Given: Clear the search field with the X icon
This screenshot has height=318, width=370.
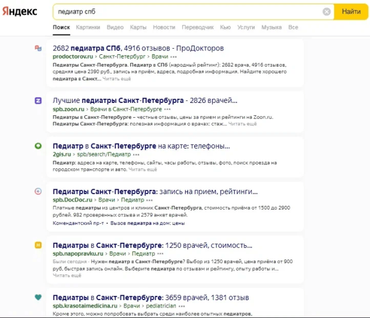Looking at the screenshot, I should [327, 12].
